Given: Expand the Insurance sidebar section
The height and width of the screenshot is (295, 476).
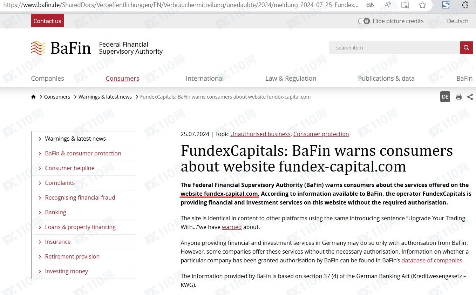Looking at the screenshot, I should [58, 242].
